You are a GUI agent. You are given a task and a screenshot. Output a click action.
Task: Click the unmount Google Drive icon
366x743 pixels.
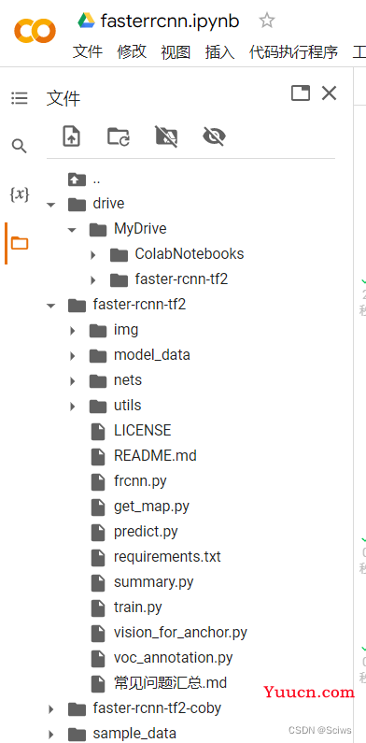[x=166, y=136]
